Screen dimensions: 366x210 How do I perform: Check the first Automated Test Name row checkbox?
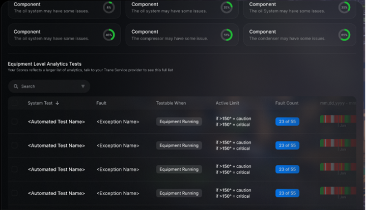pos(14,122)
